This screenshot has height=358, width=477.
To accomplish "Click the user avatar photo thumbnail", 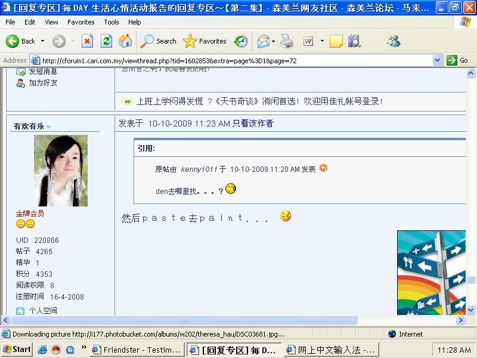I will click(61, 171).
